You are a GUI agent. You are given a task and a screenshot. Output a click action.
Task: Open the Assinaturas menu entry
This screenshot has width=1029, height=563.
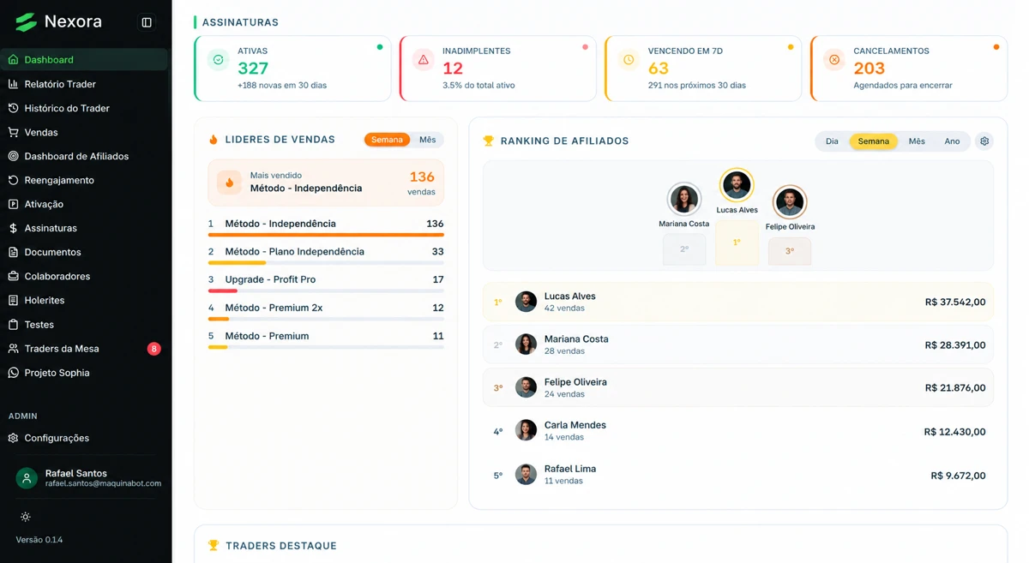click(x=84, y=228)
